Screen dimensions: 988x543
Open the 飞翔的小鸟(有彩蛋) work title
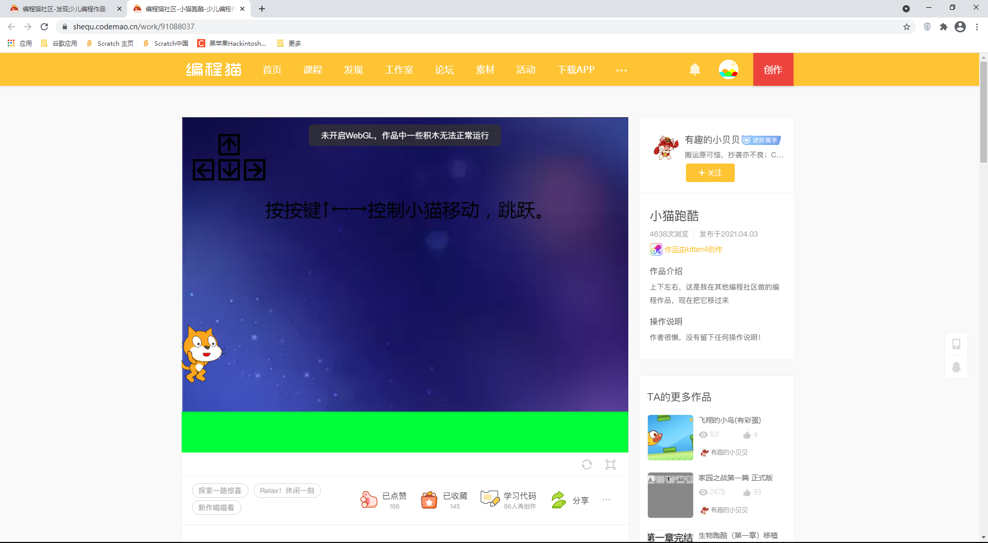click(x=730, y=420)
